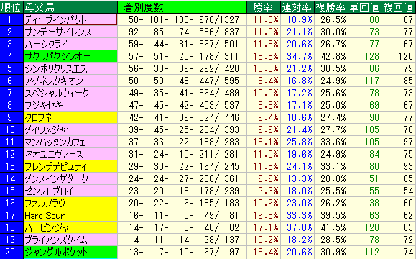The height and width of the screenshot is (259, 416).
Task: Select the ディープインパクト name cell
Action: coord(70,19)
